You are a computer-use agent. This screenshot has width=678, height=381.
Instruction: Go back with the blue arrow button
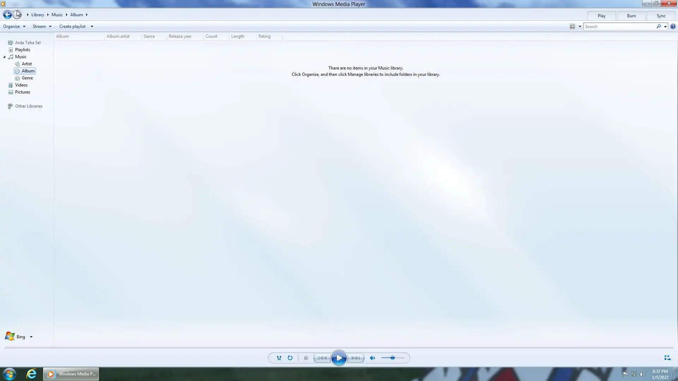pyautogui.click(x=7, y=15)
